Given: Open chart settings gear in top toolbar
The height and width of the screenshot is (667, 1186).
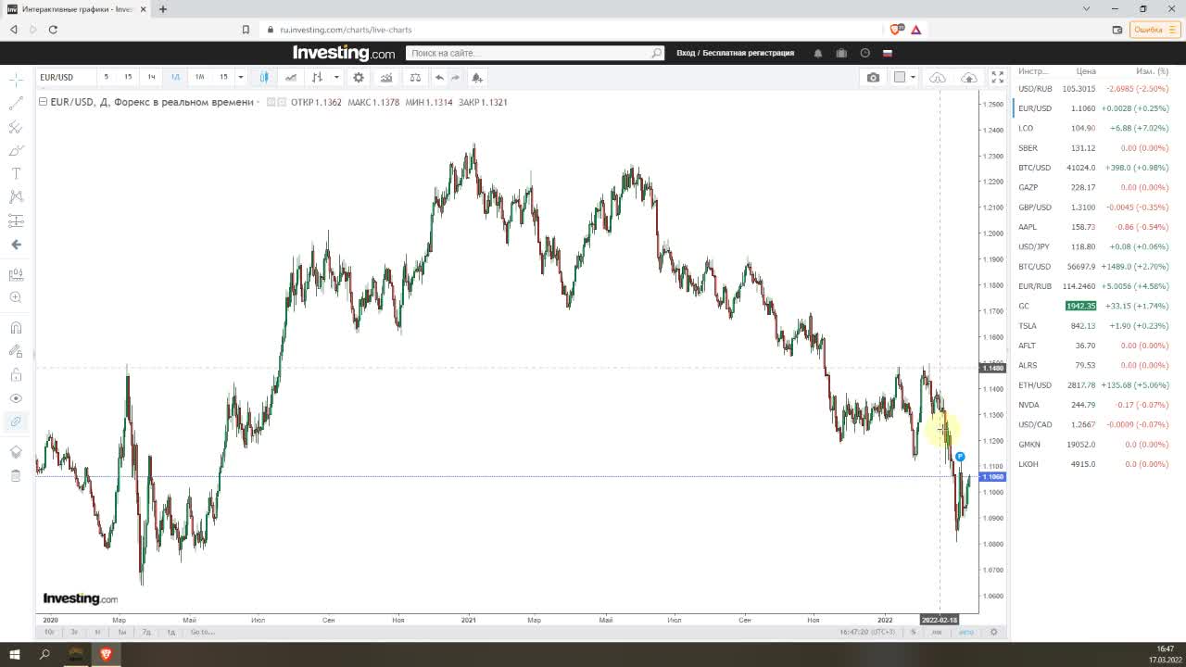Looking at the screenshot, I should coord(359,77).
